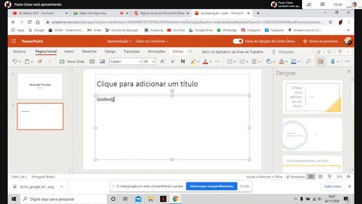Click the Windows Start button
This screenshot has height=204, width=362.
14,199
